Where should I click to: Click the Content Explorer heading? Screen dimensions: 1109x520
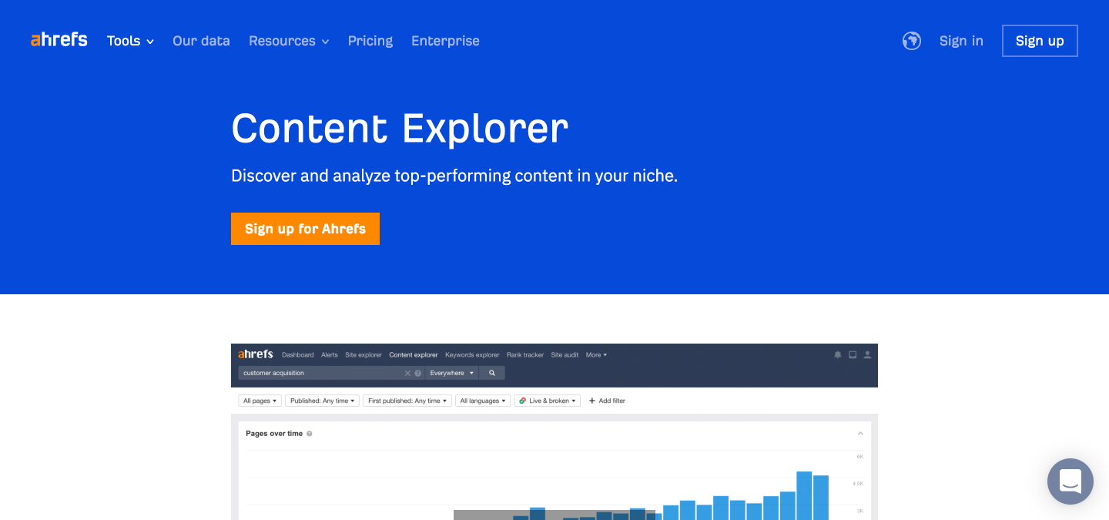pyautogui.click(x=400, y=128)
